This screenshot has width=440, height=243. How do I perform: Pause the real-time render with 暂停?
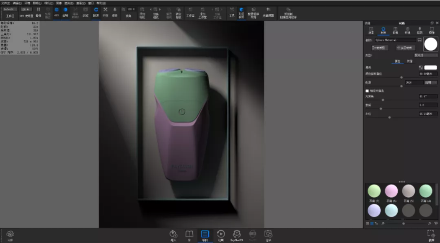pyautogui.click(x=38, y=12)
